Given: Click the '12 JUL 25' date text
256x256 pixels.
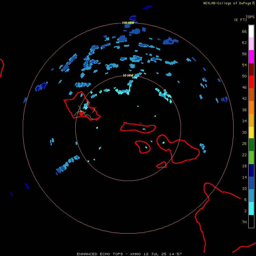Looking at the screenshot, I should (155, 254).
